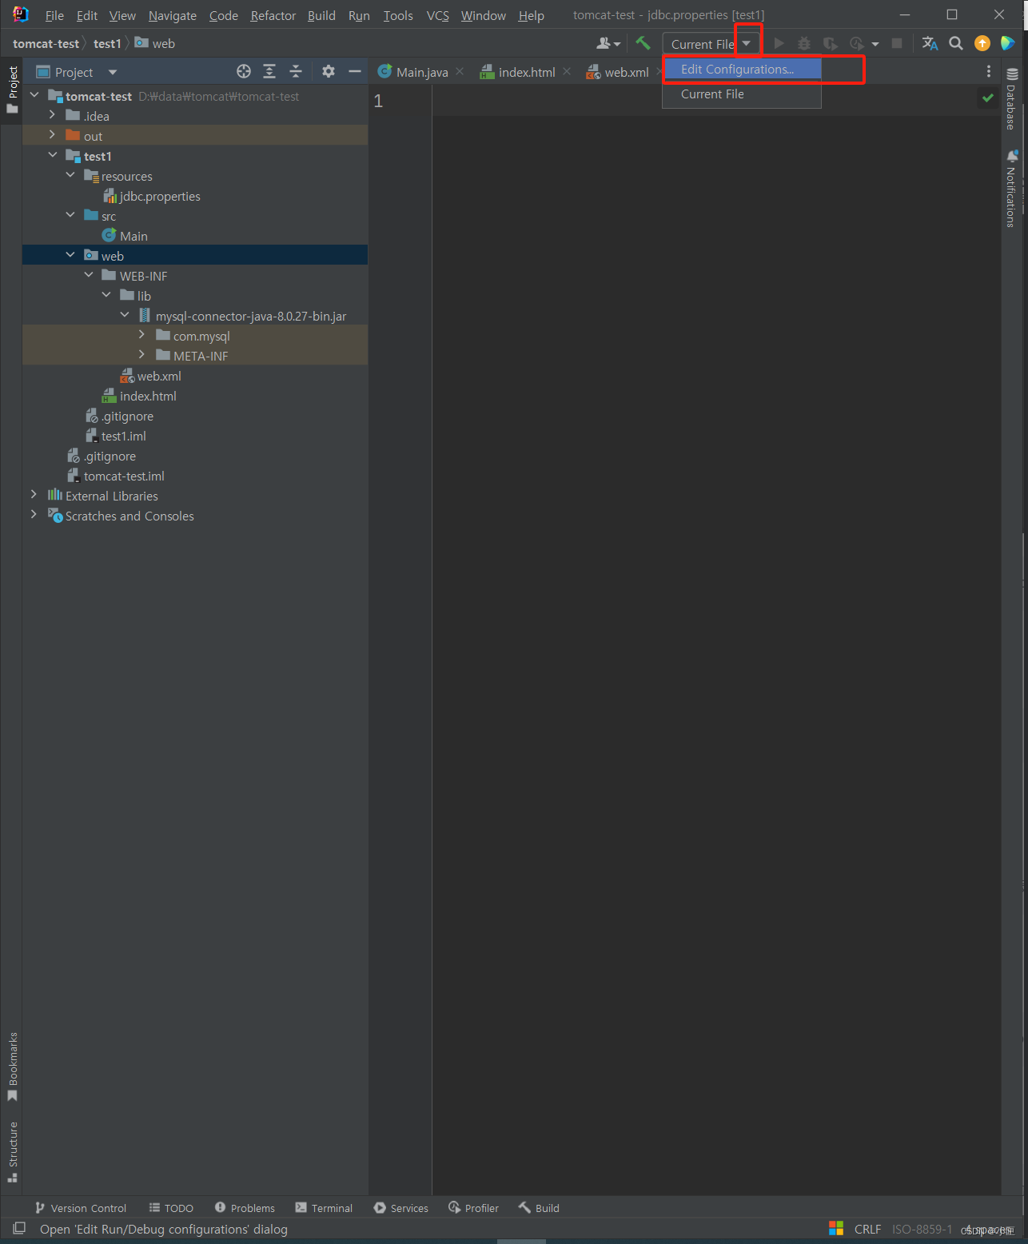Click CRLF line separator in status bar
This screenshot has width=1028, height=1244.
(867, 1229)
